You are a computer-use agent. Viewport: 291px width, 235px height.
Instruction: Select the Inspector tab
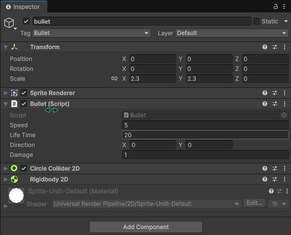(x=23, y=7)
